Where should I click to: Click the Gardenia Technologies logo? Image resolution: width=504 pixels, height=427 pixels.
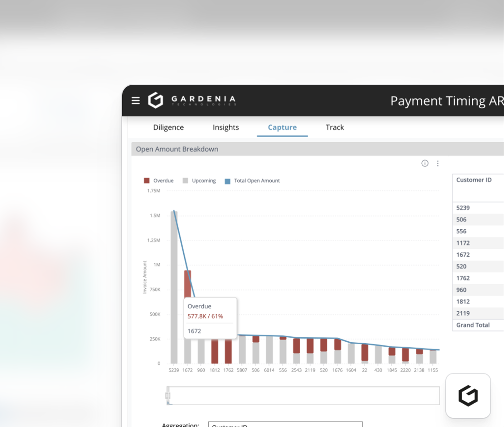(x=191, y=100)
